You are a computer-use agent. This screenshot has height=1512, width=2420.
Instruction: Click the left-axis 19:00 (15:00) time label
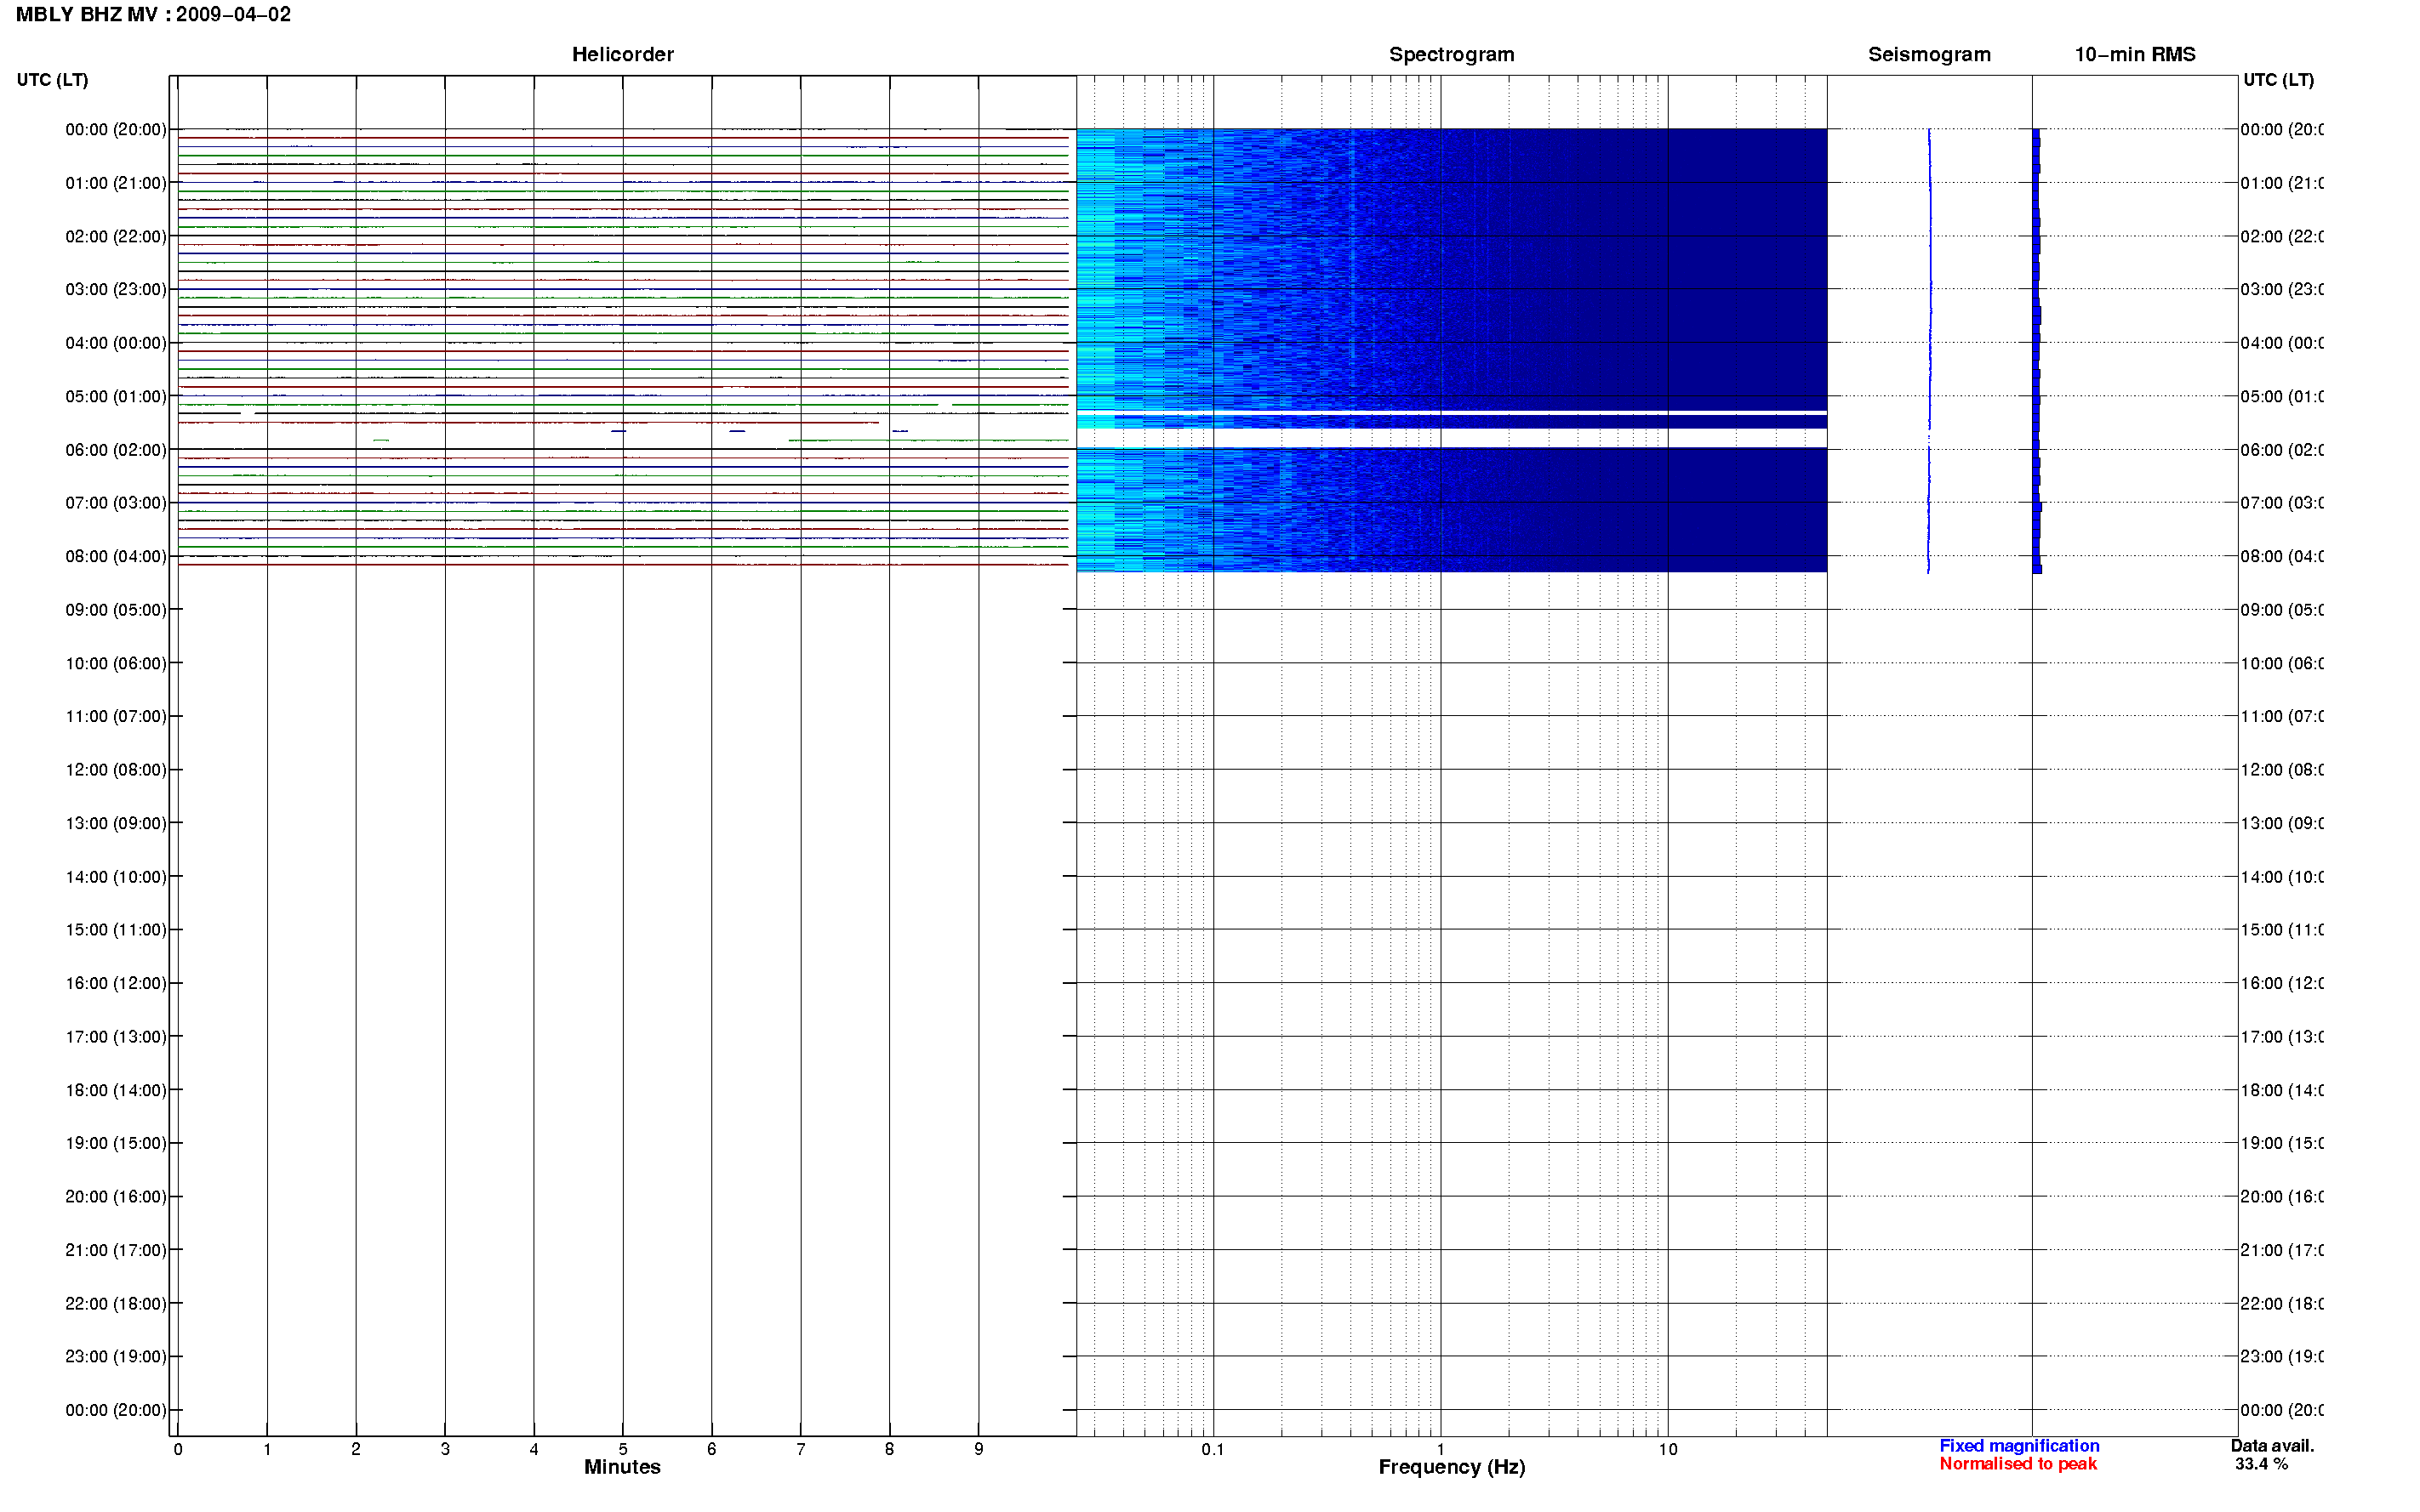(116, 1143)
